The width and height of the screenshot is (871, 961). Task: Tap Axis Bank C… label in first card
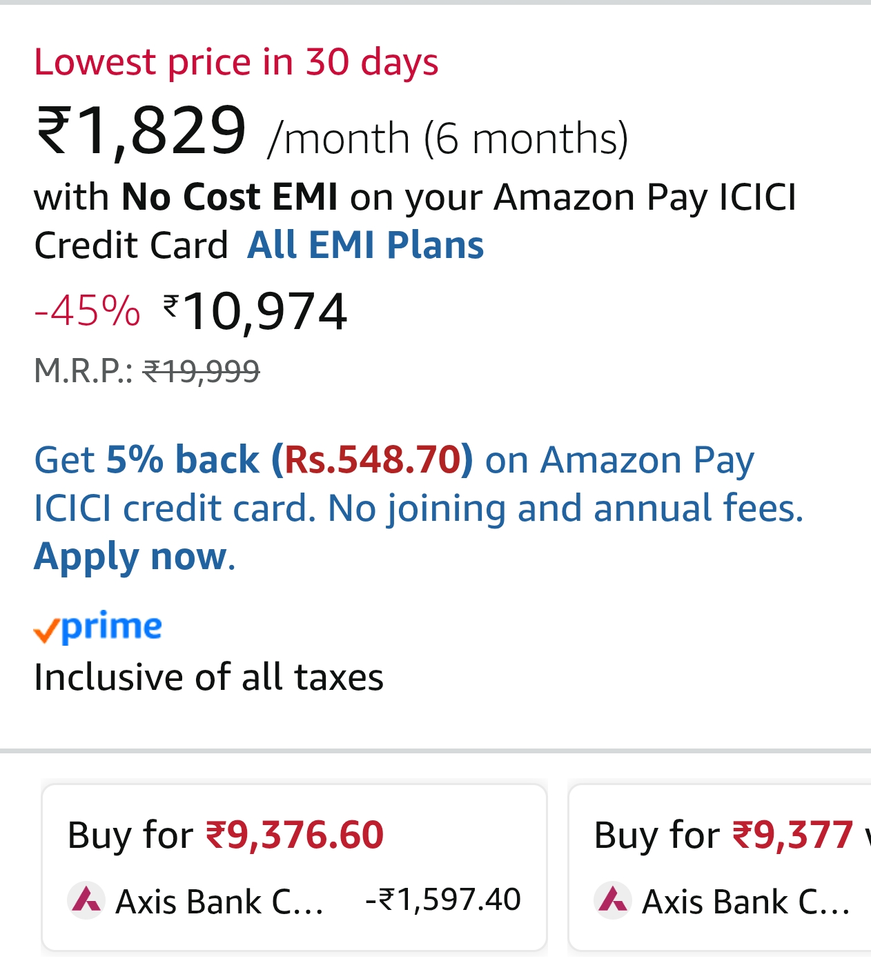pos(219,901)
